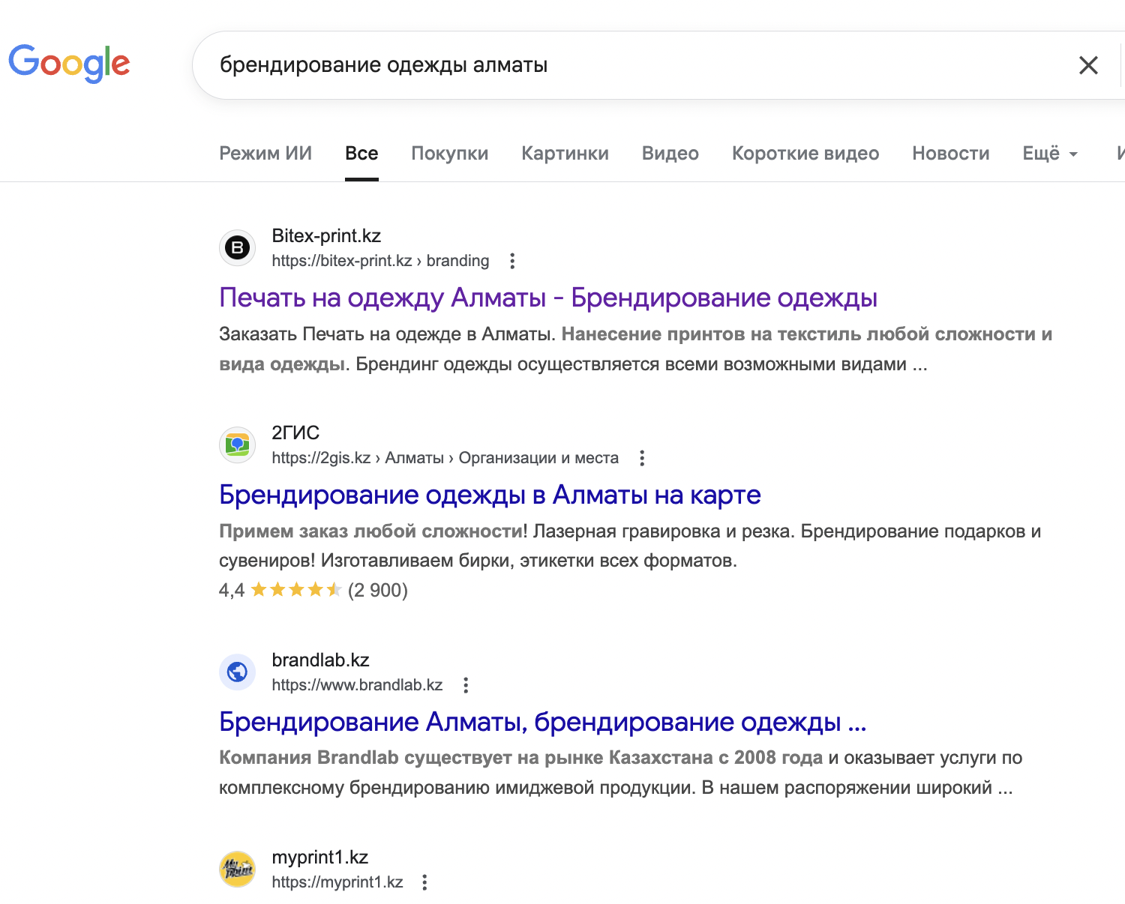Open more options for brandlab.kz result
The height and width of the screenshot is (904, 1125).
pos(466,685)
